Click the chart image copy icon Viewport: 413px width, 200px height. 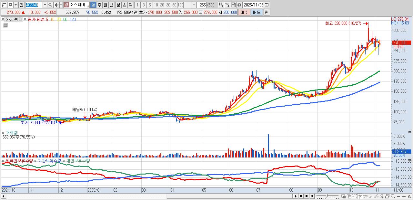click(388, 196)
